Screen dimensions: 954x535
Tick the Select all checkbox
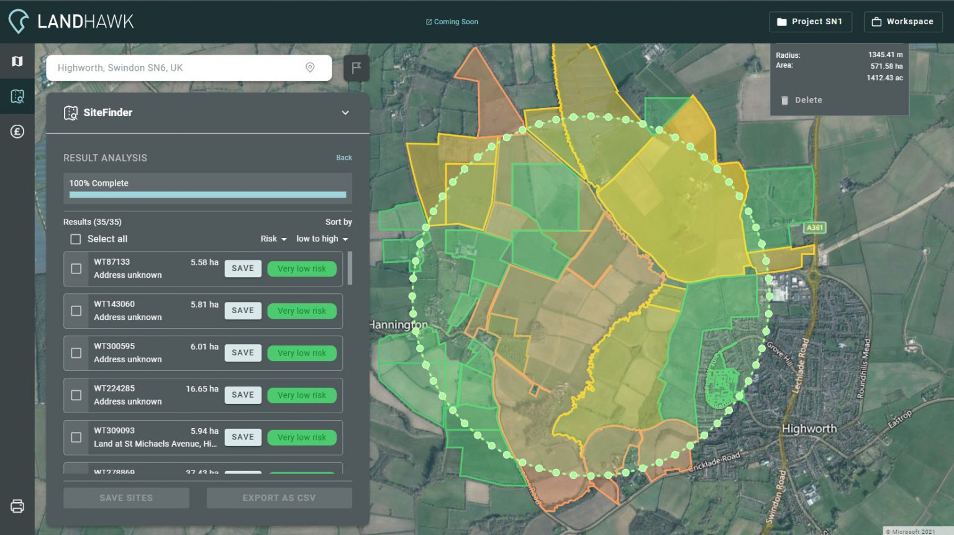(75, 239)
